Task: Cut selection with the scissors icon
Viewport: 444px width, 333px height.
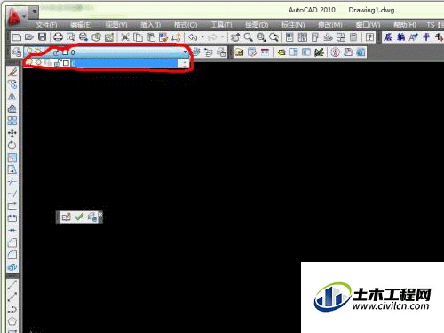Action: click(x=125, y=37)
